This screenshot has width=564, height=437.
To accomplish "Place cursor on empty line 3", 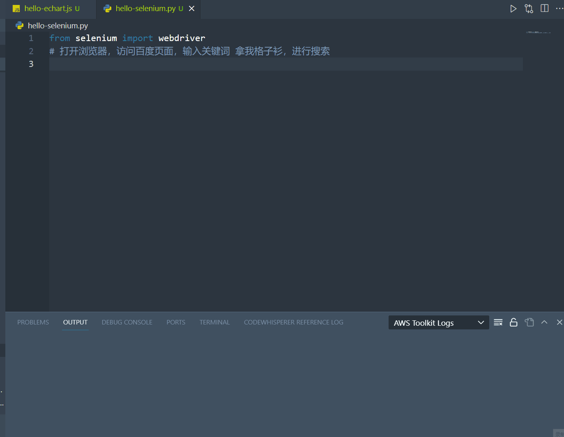I will (x=246, y=64).
